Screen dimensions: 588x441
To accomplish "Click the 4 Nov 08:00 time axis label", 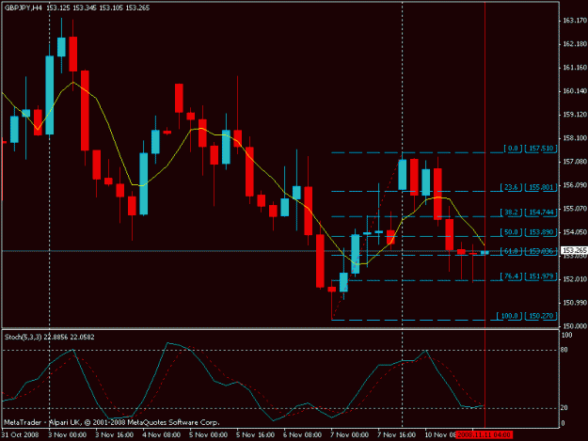I will click(161, 435).
